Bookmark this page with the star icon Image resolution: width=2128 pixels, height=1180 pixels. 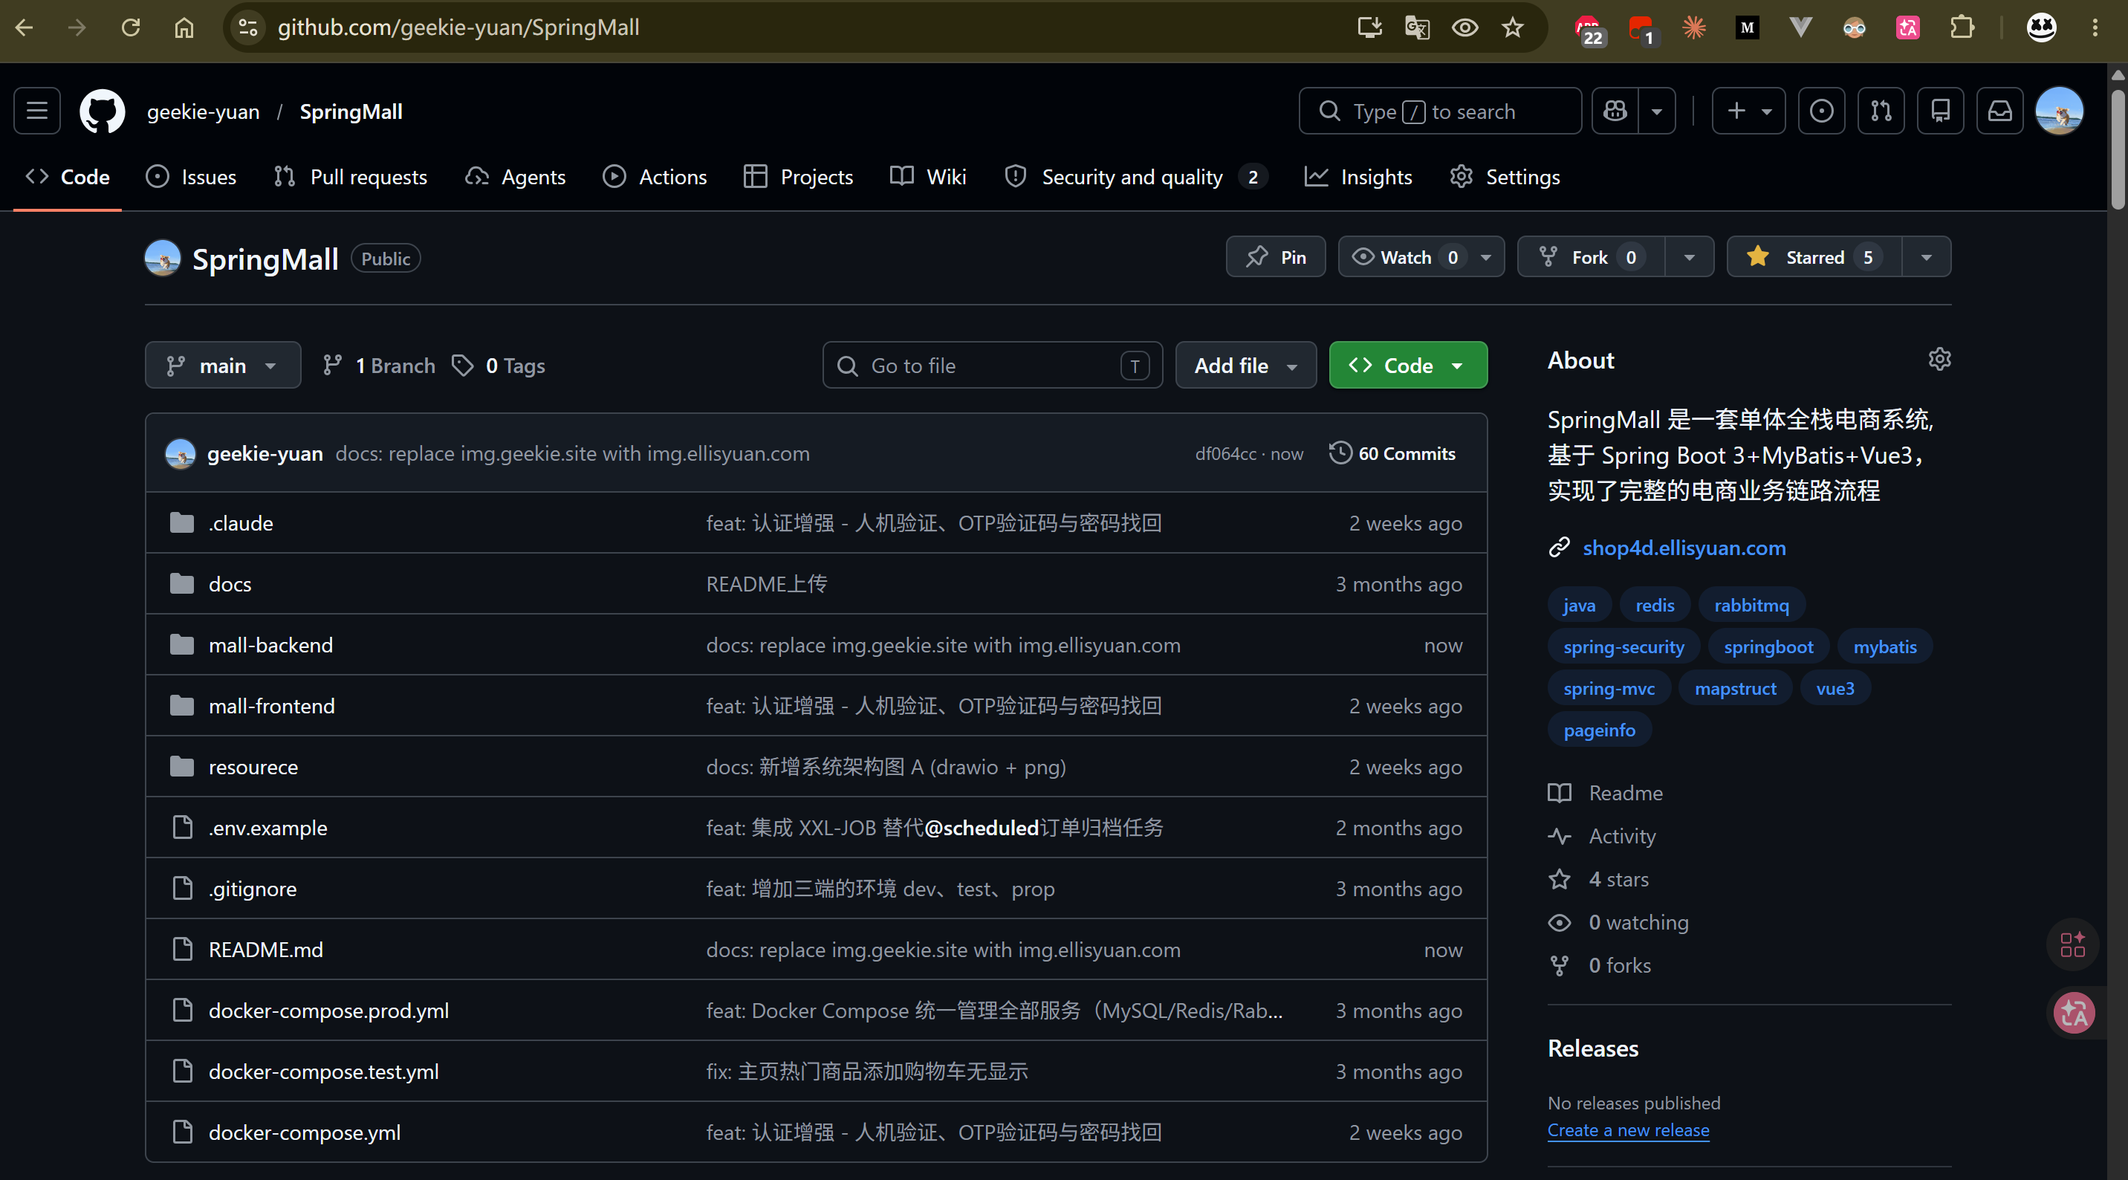tap(1513, 27)
